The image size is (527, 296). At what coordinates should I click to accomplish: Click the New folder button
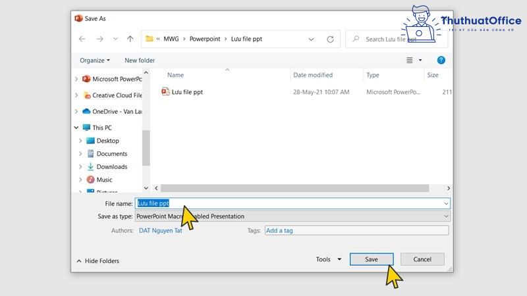tap(140, 61)
